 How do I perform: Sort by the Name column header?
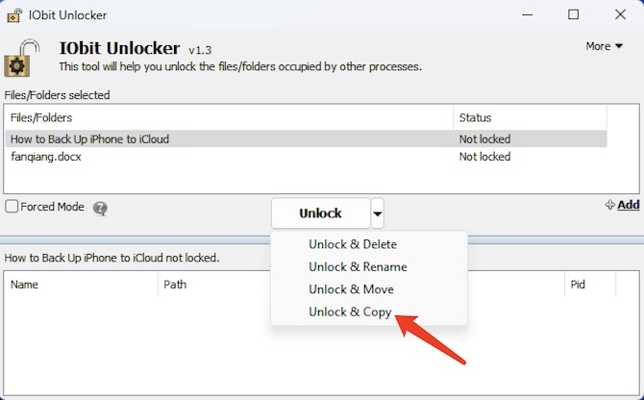click(x=82, y=285)
